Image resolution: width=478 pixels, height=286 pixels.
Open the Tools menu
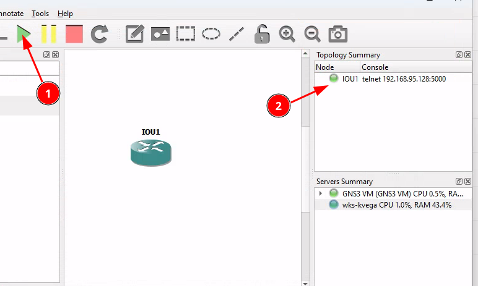[40, 13]
